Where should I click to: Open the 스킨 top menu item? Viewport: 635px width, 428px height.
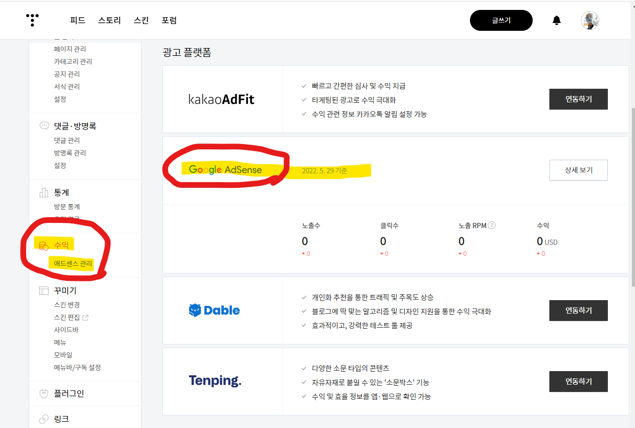[141, 20]
